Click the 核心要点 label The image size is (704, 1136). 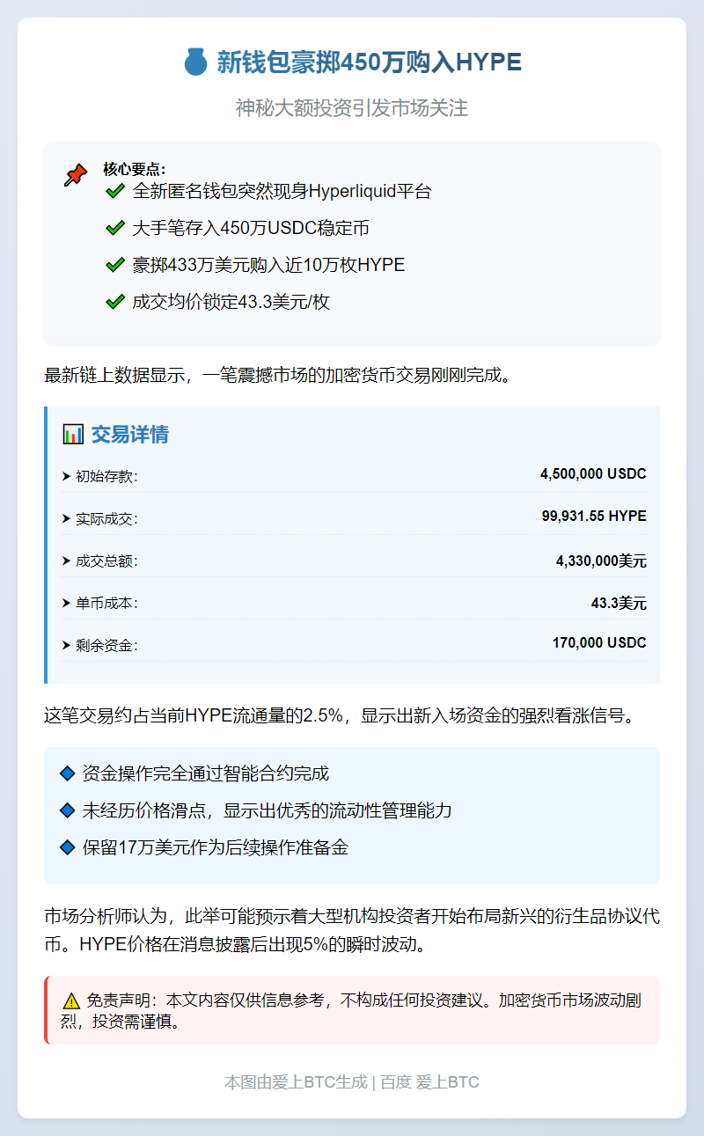134,169
